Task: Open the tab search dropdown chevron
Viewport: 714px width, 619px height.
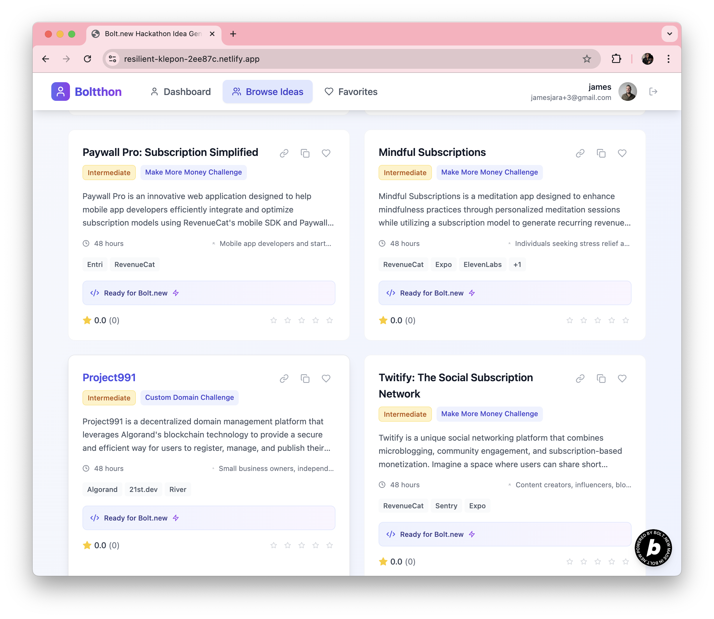Action: [x=669, y=34]
